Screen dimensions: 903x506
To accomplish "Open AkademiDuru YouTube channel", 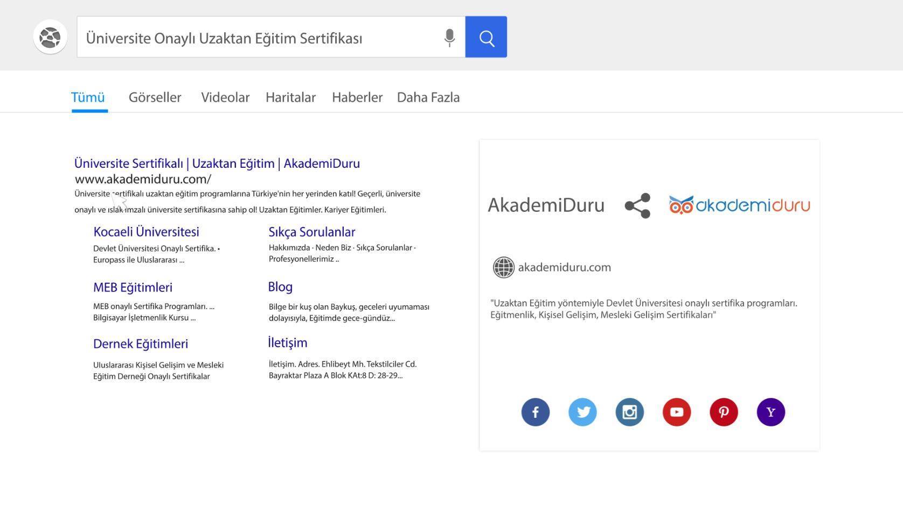I will (677, 412).
